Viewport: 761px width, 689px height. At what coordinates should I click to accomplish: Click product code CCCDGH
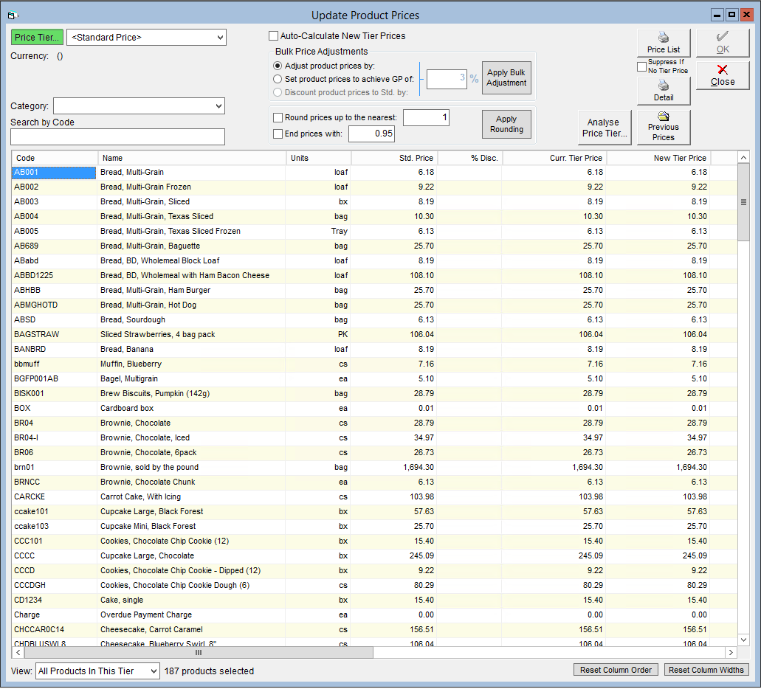[30, 585]
